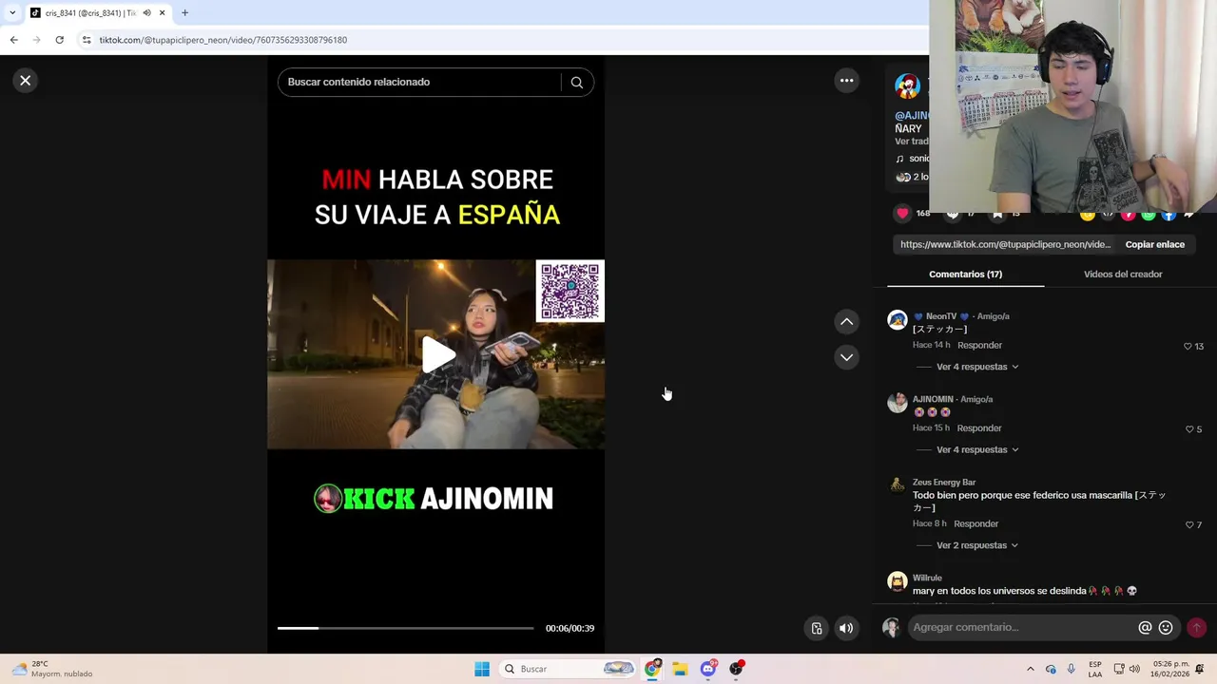Screen dimensions: 1217x684
Task: Open a new browser tab
Action: click(x=184, y=13)
